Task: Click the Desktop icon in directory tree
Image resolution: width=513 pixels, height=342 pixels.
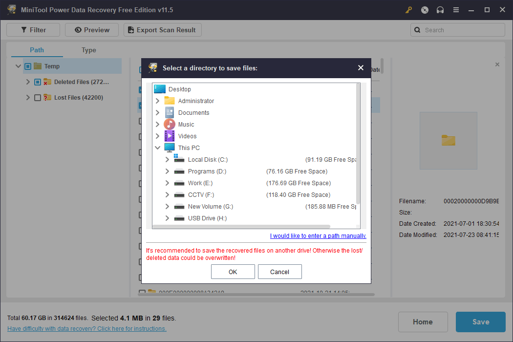Action: coord(160,89)
